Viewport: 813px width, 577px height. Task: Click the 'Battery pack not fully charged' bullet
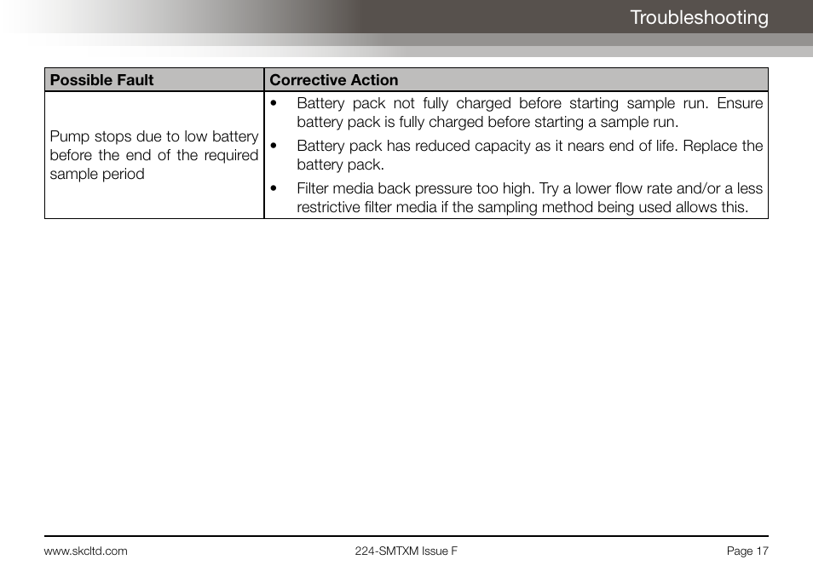[x=516, y=113]
